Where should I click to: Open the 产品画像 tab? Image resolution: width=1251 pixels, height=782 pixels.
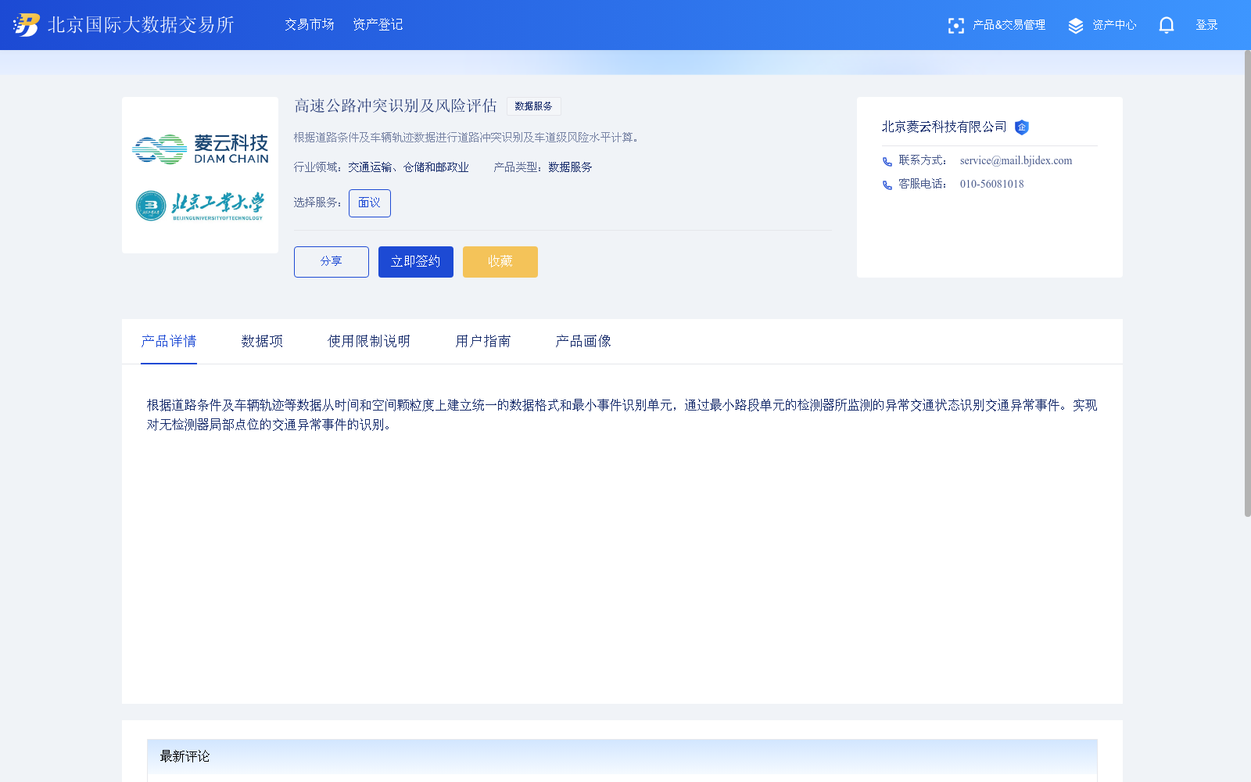[583, 342]
